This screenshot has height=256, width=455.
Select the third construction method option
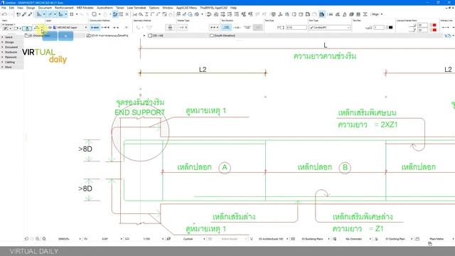coord(116,28)
